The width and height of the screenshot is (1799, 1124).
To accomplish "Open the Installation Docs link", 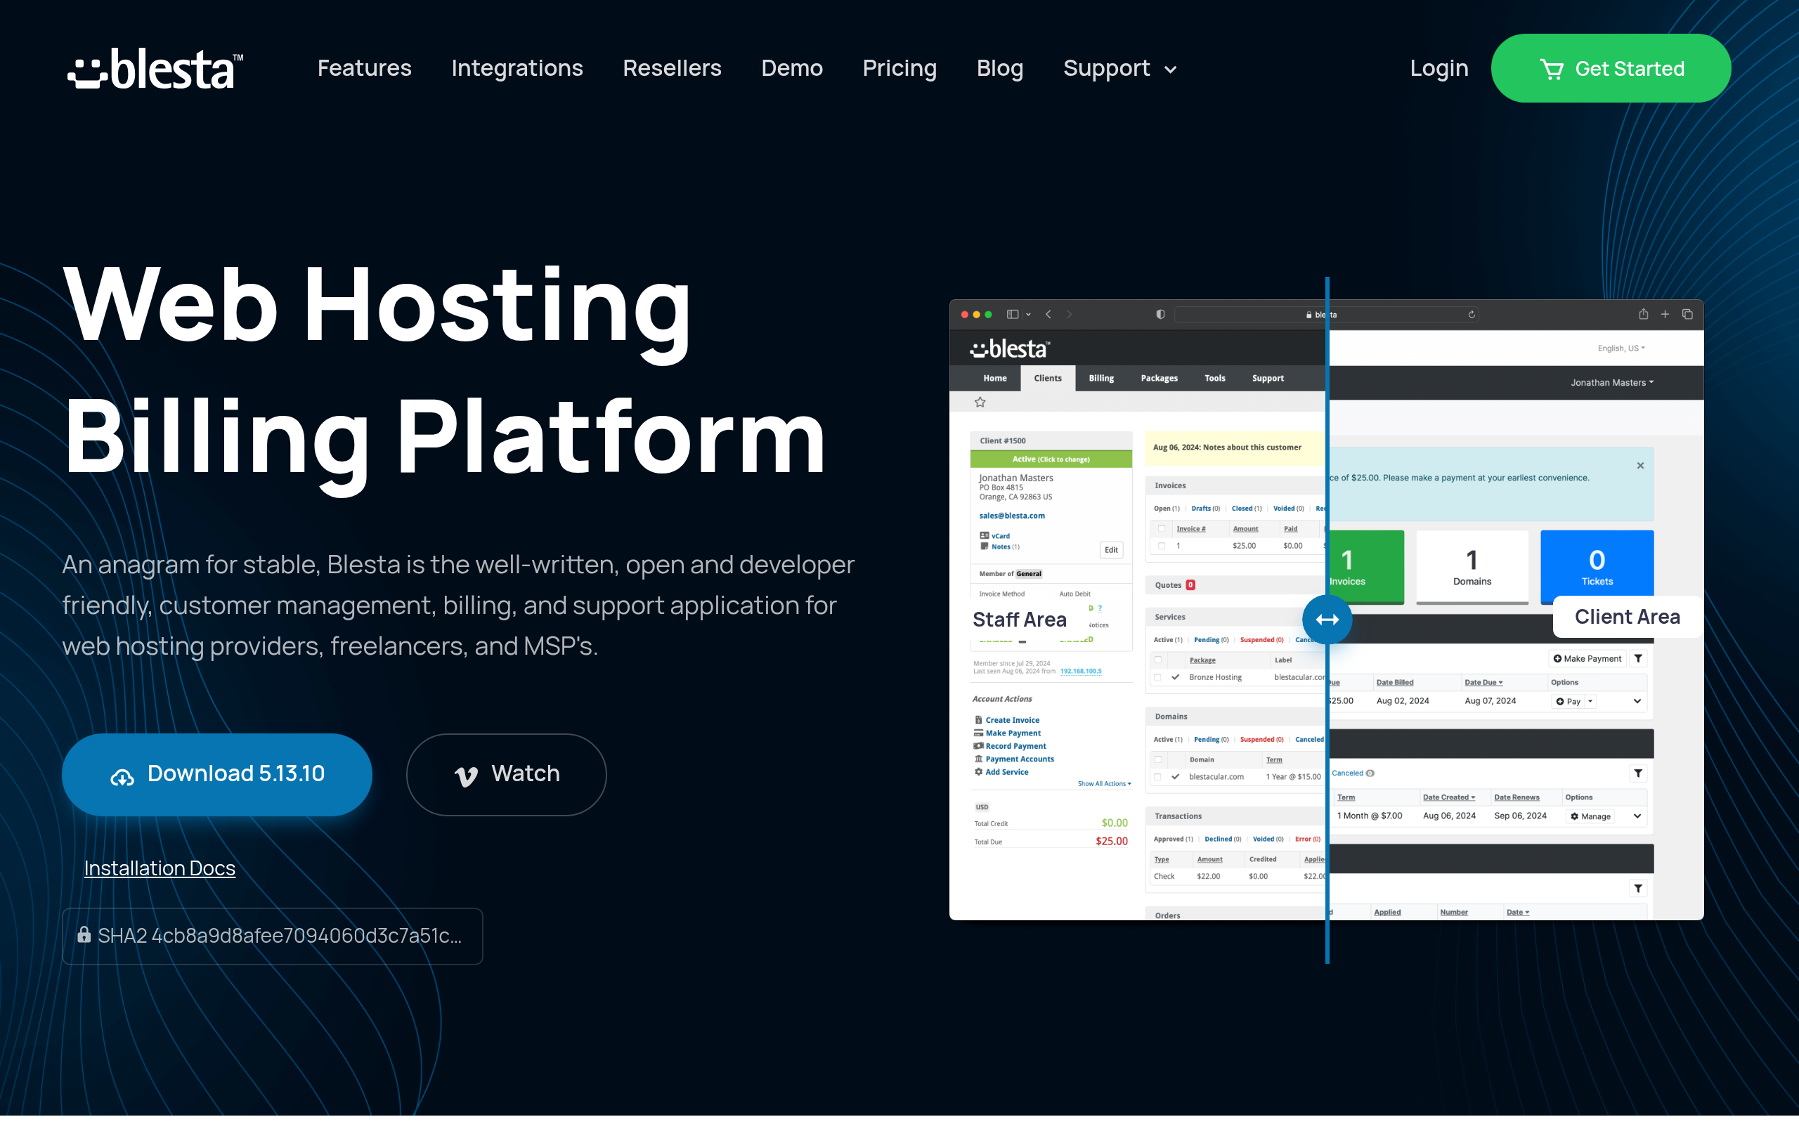I will (x=160, y=868).
